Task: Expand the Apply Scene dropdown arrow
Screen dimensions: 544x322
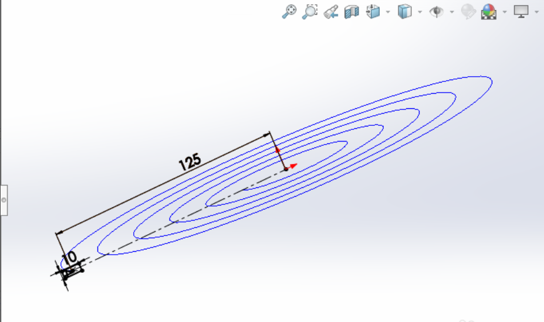Action: [x=505, y=12]
